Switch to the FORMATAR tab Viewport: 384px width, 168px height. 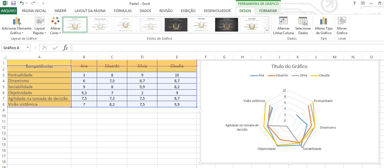(x=268, y=11)
